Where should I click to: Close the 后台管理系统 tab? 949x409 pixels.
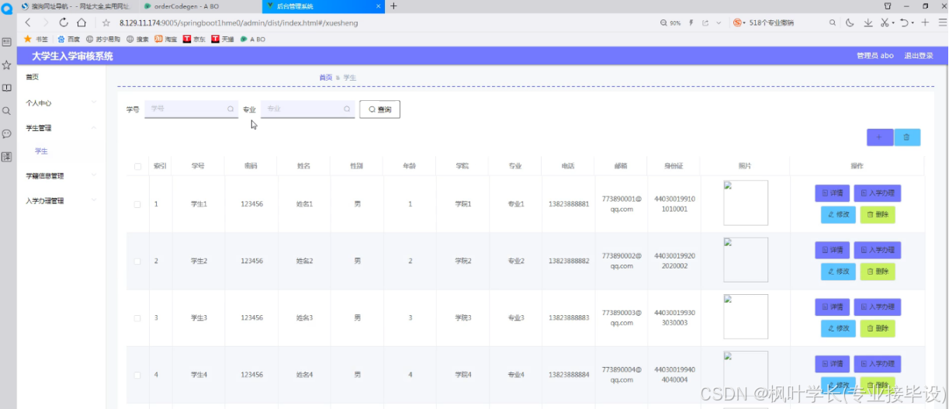coord(379,5)
